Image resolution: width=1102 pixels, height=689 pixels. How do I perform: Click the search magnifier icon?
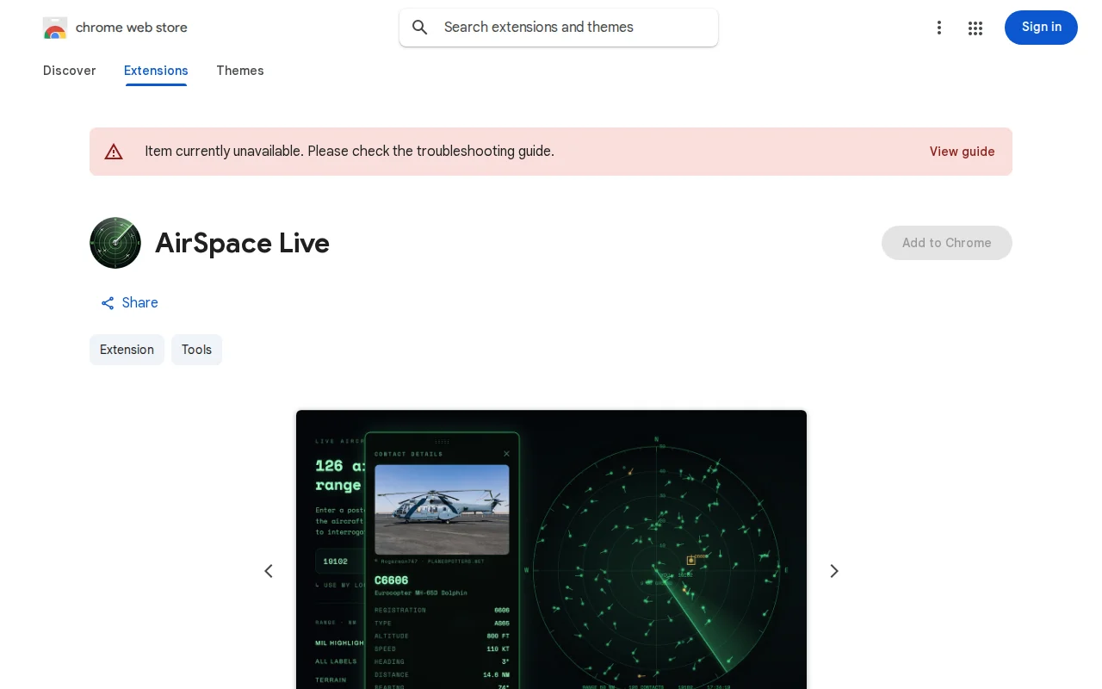pyautogui.click(x=420, y=28)
